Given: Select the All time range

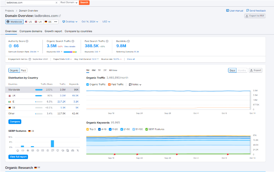Looking at the screenshot, I should click(x=113, y=70).
